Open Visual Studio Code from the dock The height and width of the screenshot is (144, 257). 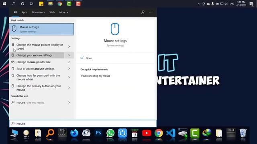point(171,133)
